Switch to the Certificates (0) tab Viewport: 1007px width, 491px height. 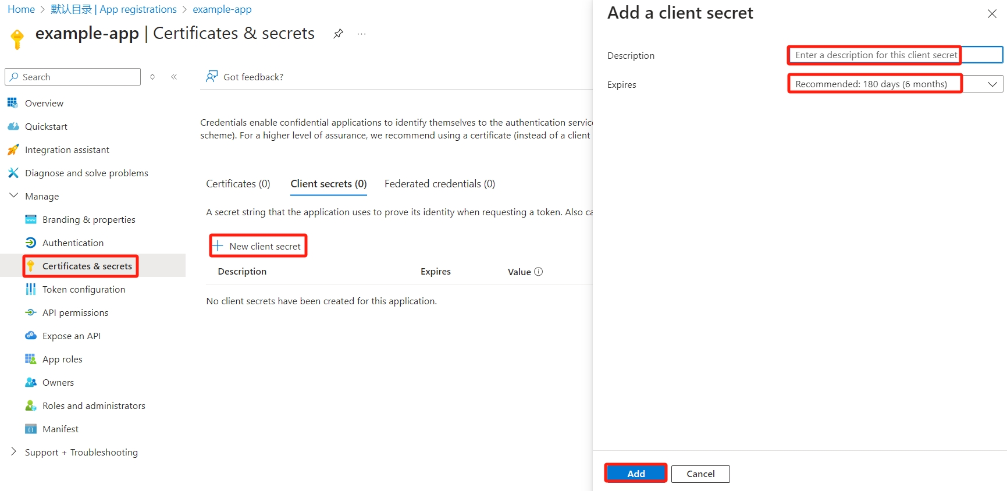[x=238, y=184]
